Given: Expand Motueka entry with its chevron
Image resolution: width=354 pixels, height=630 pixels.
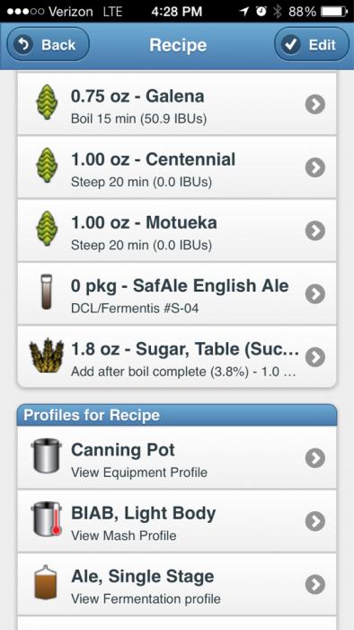Looking at the screenshot, I should tap(315, 230).
